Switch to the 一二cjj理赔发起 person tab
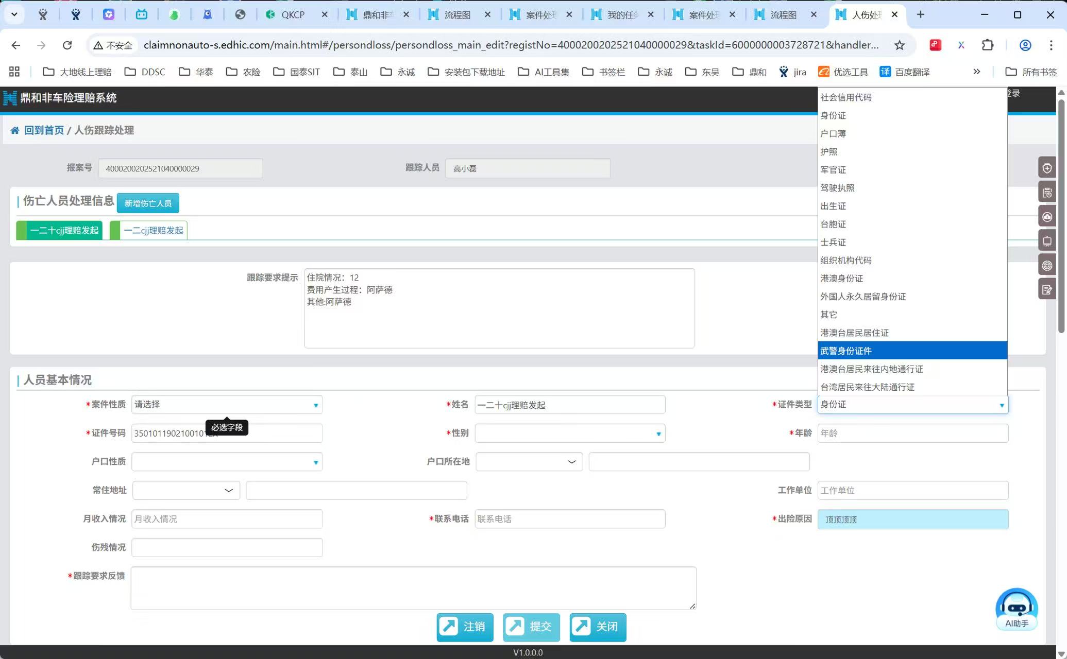The height and width of the screenshot is (659, 1067). tap(153, 230)
